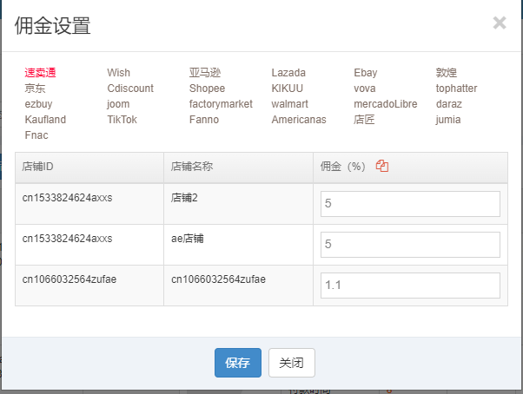Choose the 京东 platform

tap(35, 89)
